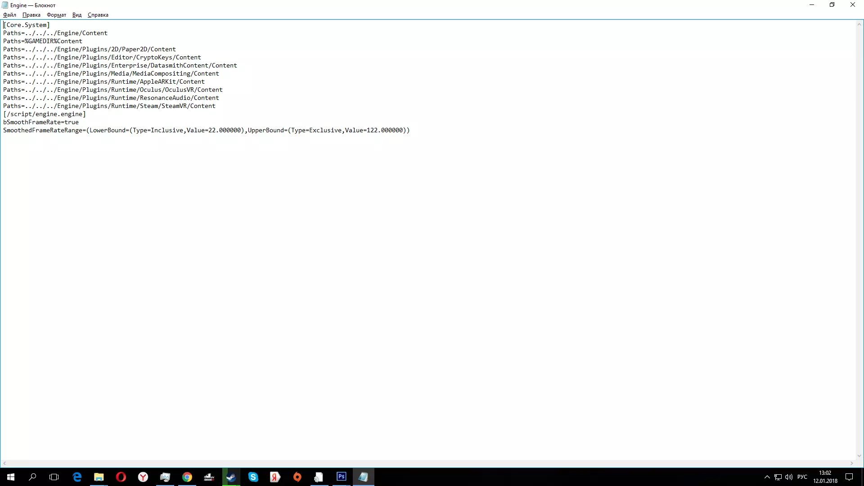Open the volume control icon
Screen dimensions: 864x486
[789, 477]
